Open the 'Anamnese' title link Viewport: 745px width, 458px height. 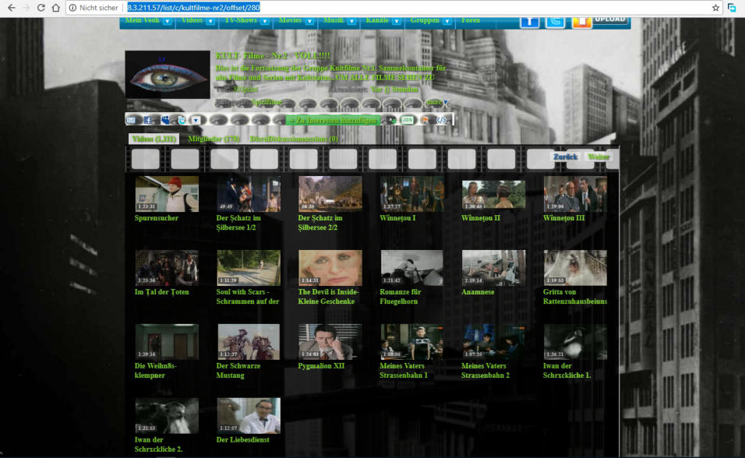point(478,292)
